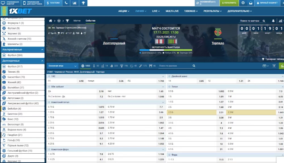Open the АКЦИИ menu
This screenshot has height=163, width=284.
tap(124, 11)
